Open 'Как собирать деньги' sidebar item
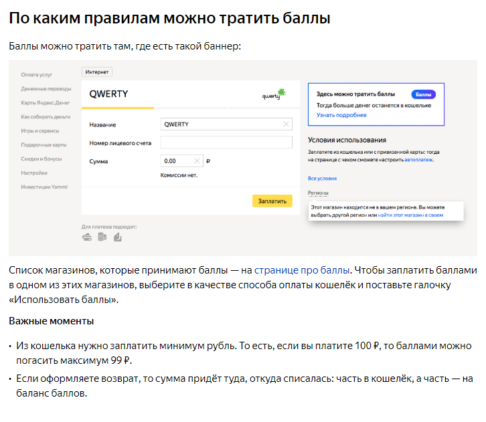This screenshot has width=486, height=422. 46,117
